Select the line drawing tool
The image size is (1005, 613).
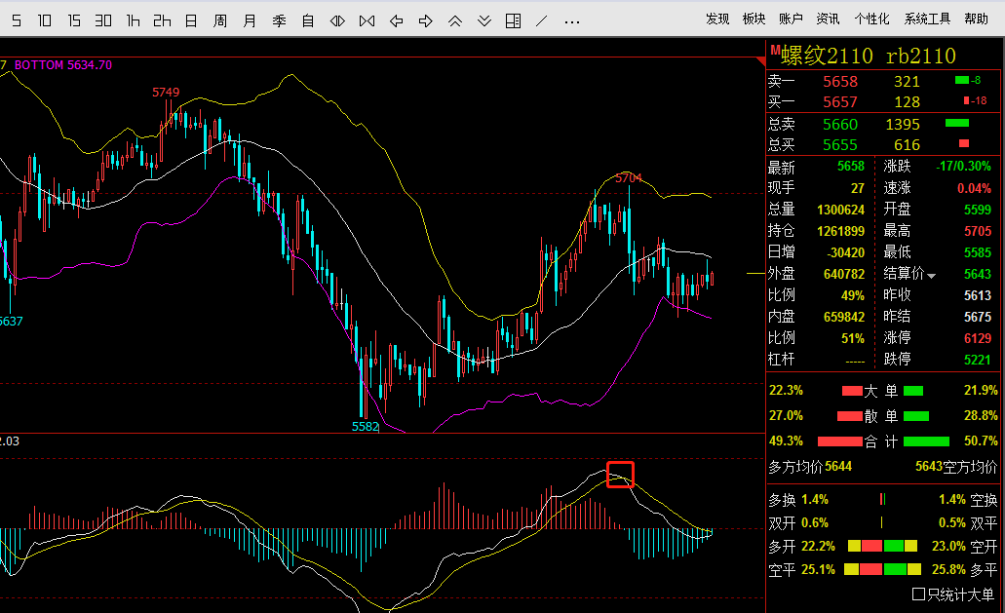[x=542, y=21]
